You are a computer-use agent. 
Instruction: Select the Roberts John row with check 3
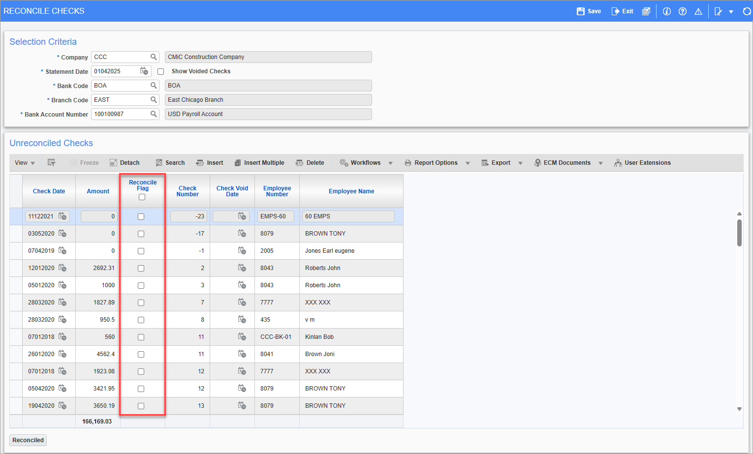point(206,285)
